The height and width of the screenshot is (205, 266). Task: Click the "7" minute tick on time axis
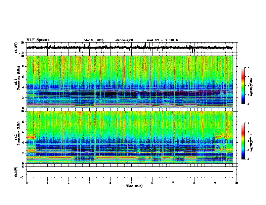coord(173,183)
